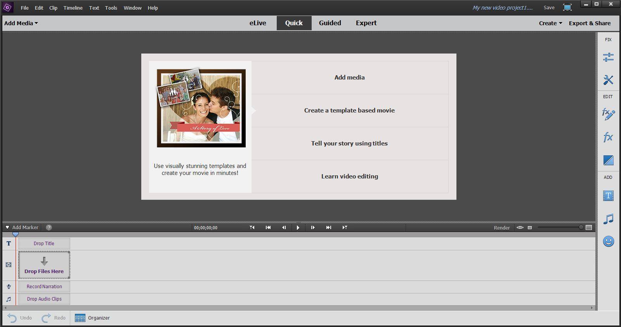Switch to the Expert tab
Viewport: 621px width, 327px height.
(x=366, y=23)
